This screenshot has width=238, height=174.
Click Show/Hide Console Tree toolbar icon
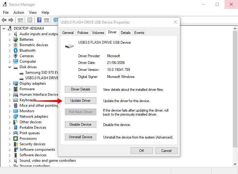point(20,20)
